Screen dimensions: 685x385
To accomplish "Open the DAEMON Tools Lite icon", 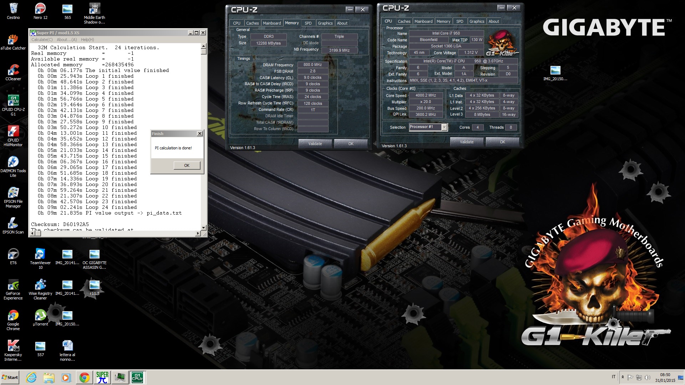I will coord(13,166).
